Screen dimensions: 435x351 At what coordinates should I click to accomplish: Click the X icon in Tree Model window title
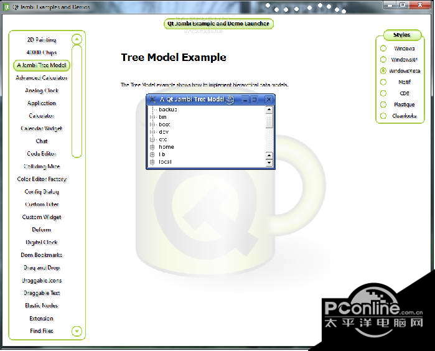point(152,100)
